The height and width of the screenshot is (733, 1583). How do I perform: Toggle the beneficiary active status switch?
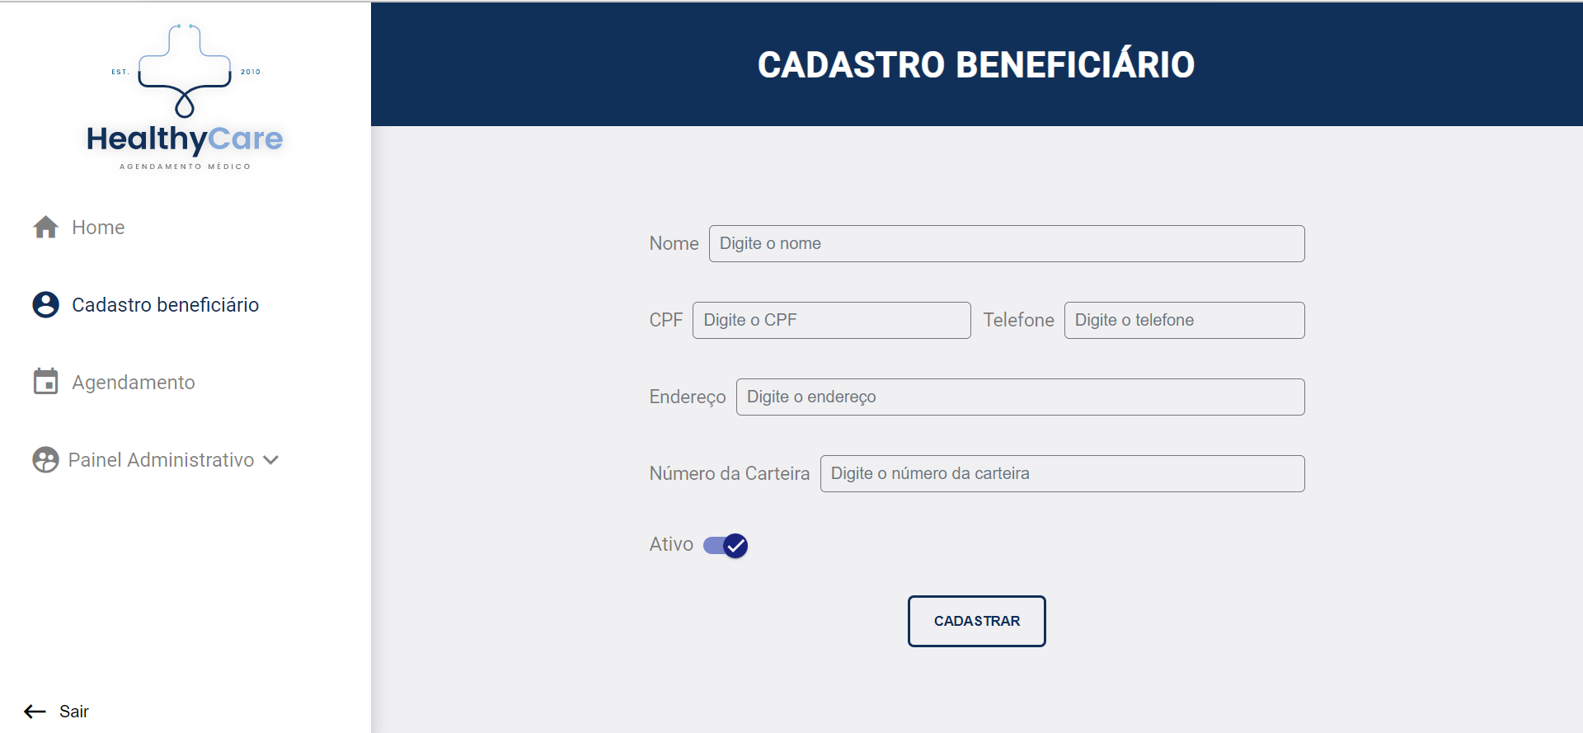point(723,545)
